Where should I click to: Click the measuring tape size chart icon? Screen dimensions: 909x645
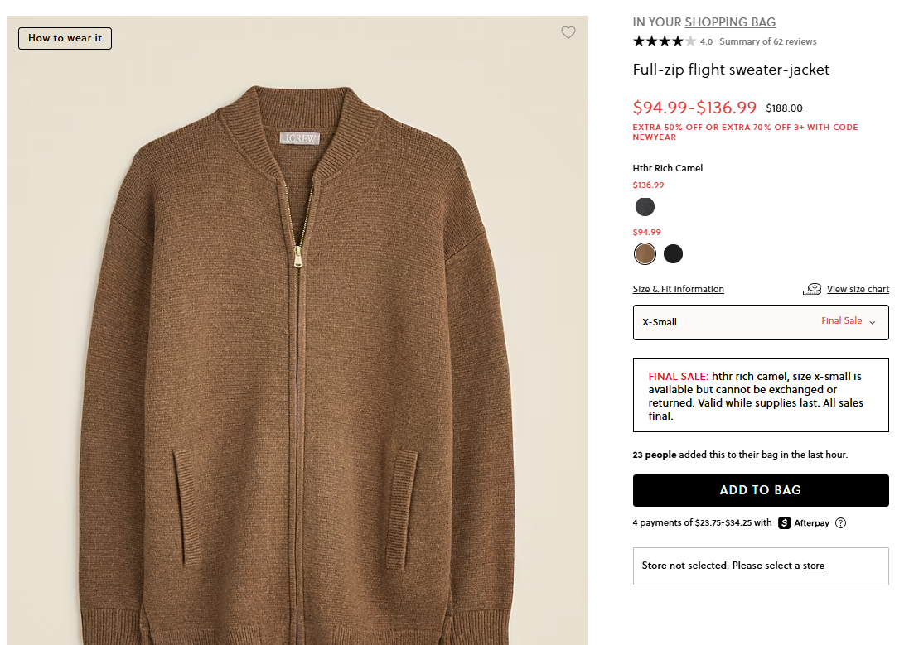tap(812, 289)
